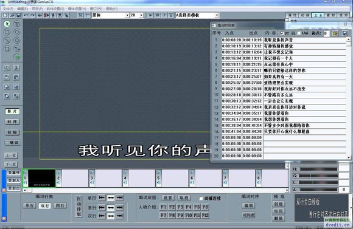Click the speaker marker on page 3 thumbnail

click(92, 183)
